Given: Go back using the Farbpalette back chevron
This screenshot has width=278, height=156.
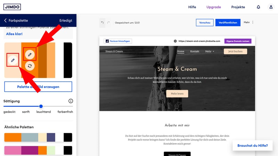Looking at the screenshot, I should tap(6, 20).
